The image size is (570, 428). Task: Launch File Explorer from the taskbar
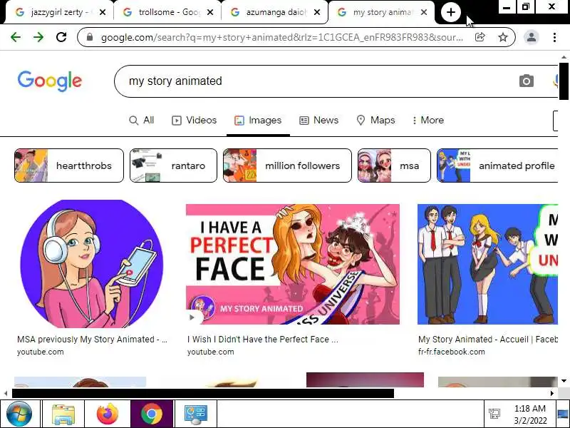pyautogui.click(x=63, y=414)
